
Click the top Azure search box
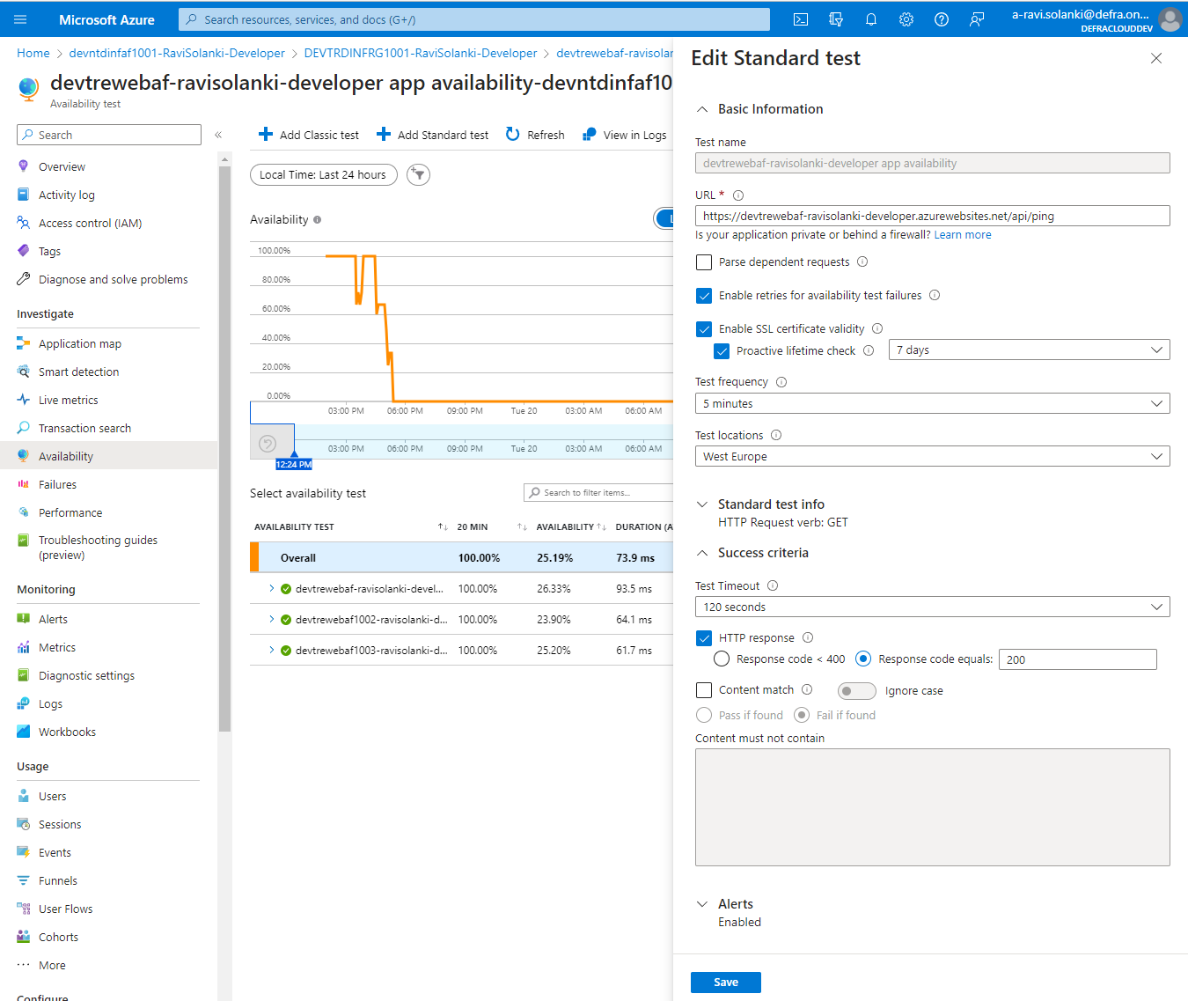click(x=474, y=19)
